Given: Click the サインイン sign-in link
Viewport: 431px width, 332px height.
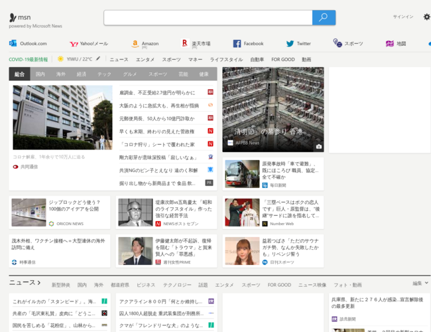Looking at the screenshot, I should (x=403, y=17).
